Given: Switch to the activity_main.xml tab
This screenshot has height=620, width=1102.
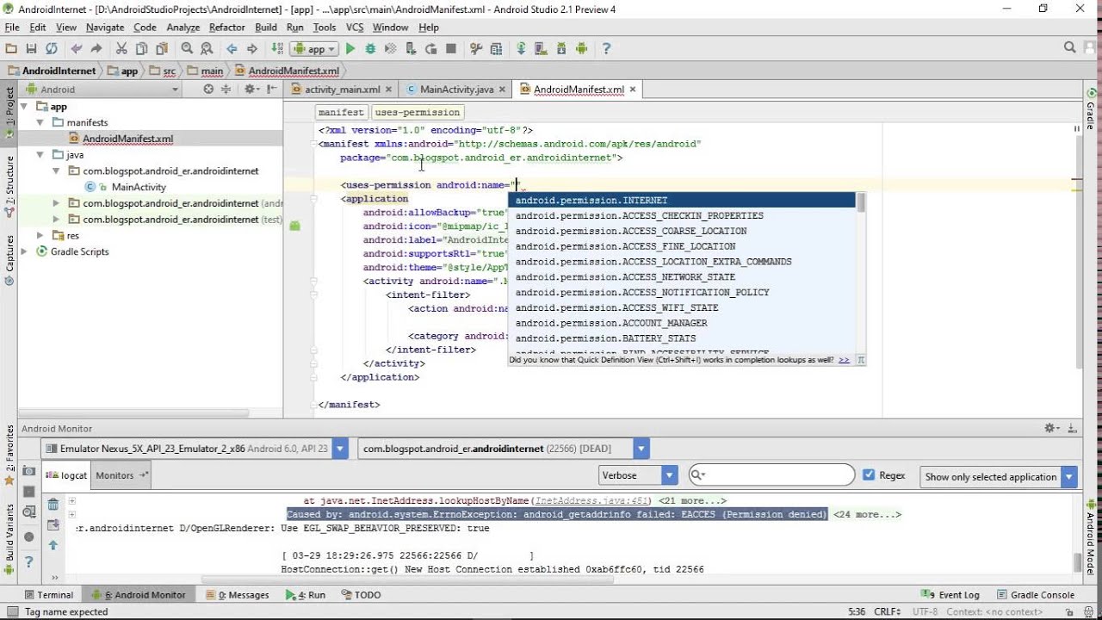Looking at the screenshot, I should click(x=341, y=90).
